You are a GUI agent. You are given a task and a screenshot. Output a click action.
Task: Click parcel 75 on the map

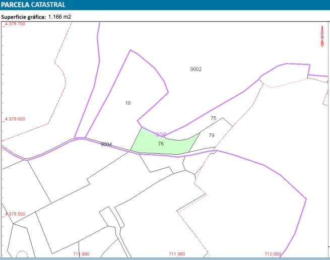pos(213,118)
